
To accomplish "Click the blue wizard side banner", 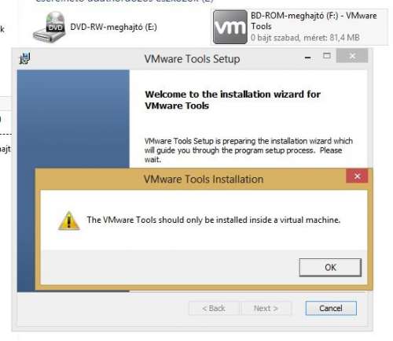I will 73,119.
